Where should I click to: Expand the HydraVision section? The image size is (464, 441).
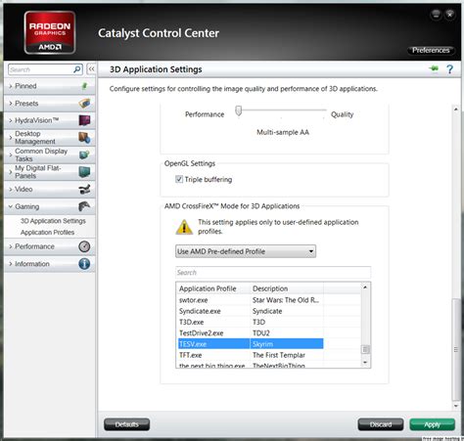coord(50,120)
